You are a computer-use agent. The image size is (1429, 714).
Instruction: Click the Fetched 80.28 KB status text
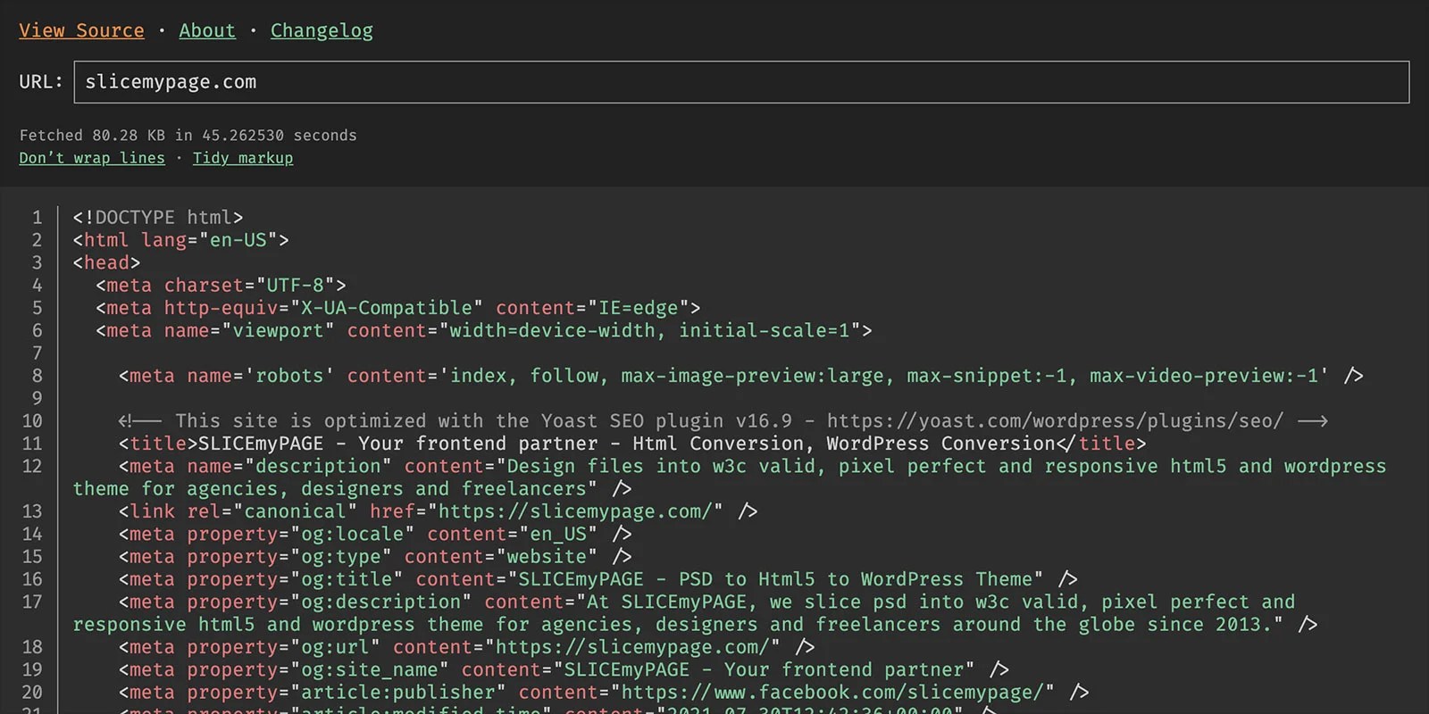(x=188, y=136)
